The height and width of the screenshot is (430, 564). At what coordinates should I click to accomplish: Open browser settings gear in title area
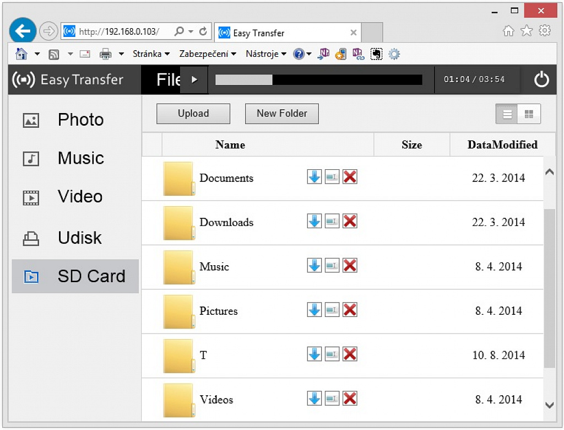point(545,31)
